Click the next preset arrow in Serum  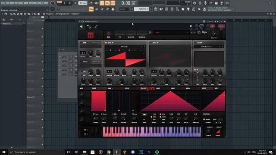point(194,33)
